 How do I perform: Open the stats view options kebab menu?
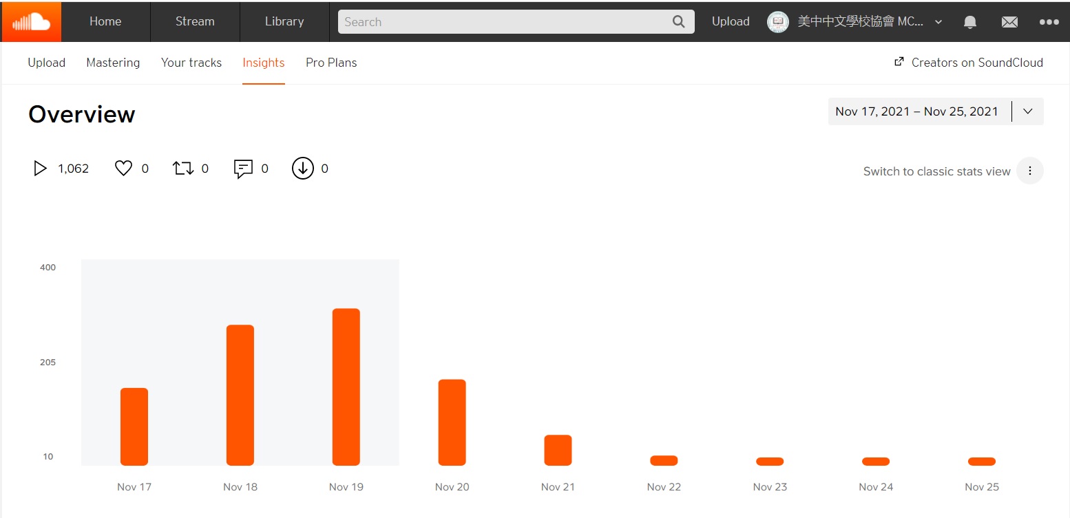[1029, 171]
